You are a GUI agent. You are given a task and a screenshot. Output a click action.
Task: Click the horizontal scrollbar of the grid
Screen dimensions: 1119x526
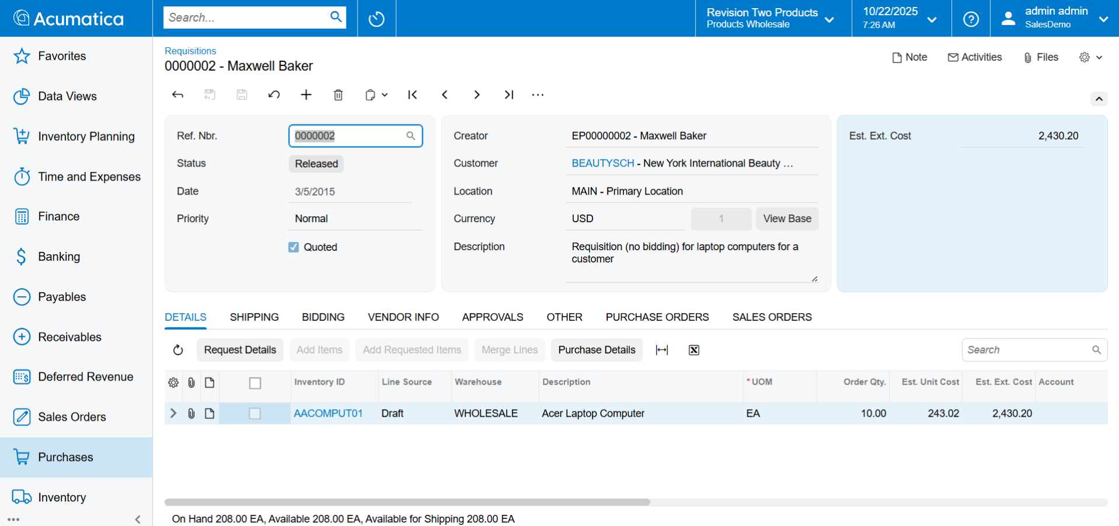pos(407,502)
